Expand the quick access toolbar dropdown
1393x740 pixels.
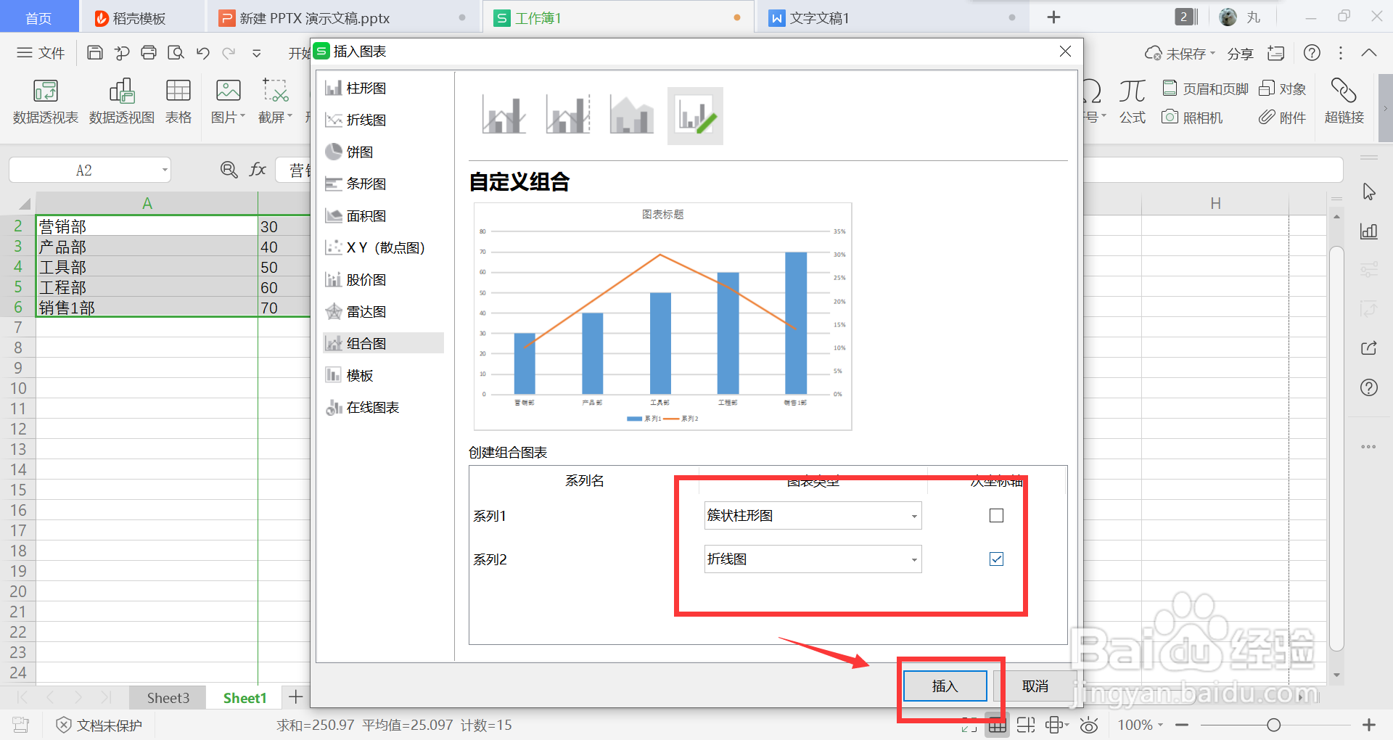click(256, 53)
